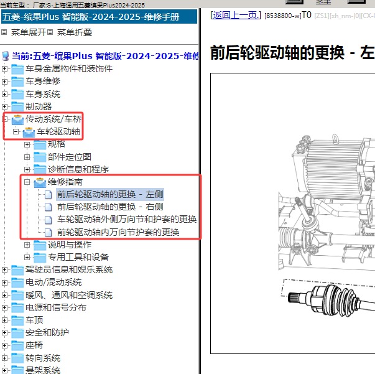
Task: Open 前后轮驱动轴的更换 - 右侧 document
Action: 110,207
